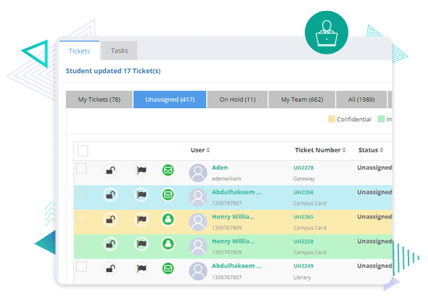Show All (1989) tickets

(361, 100)
